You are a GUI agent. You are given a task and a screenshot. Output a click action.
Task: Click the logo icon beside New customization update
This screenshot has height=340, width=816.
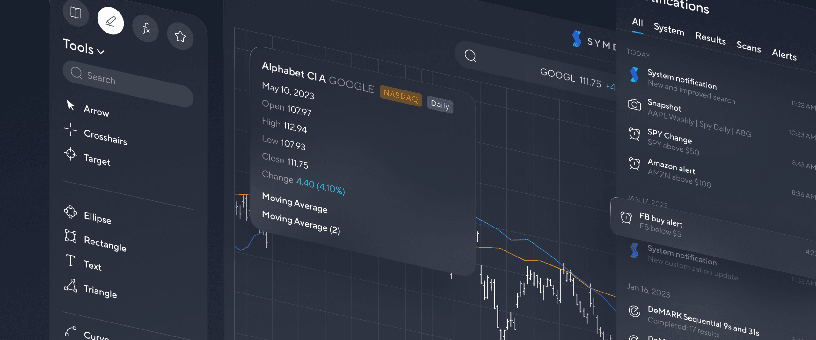[634, 250]
